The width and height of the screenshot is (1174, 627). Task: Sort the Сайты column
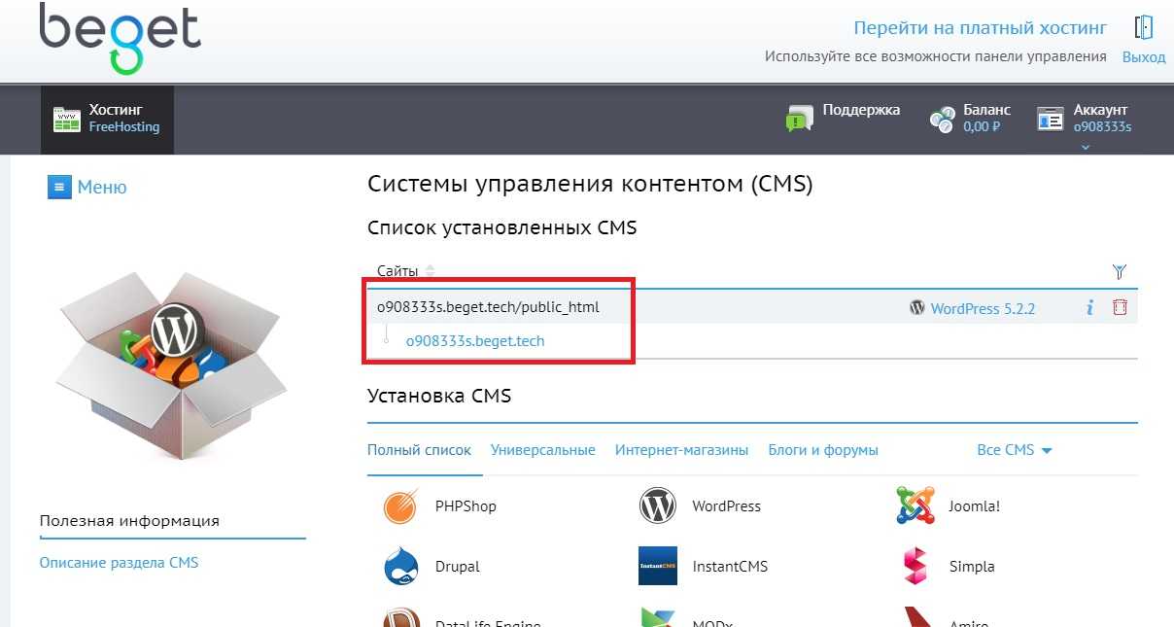[430, 271]
